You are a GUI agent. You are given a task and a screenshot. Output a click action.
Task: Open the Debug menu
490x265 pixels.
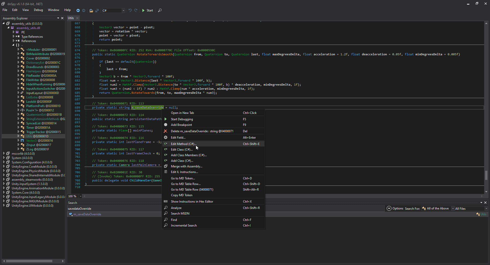[x=38, y=10]
